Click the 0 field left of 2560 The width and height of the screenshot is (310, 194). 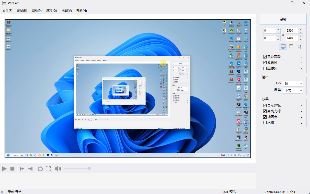270,31
